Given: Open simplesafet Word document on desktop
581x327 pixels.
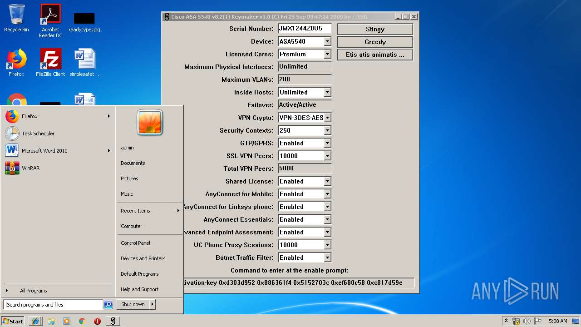Looking at the screenshot, I should (x=84, y=62).
